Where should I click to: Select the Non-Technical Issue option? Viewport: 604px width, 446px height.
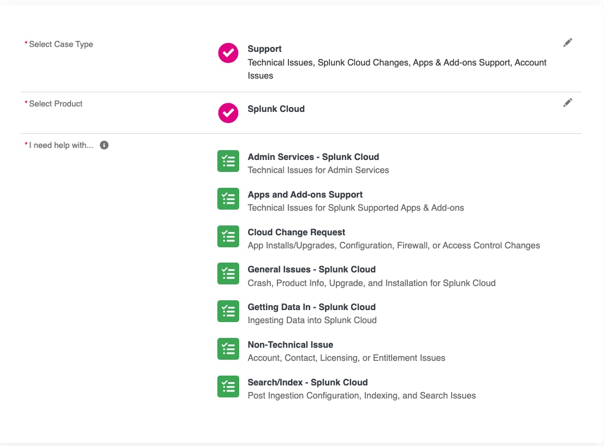[x=291, y=344]
